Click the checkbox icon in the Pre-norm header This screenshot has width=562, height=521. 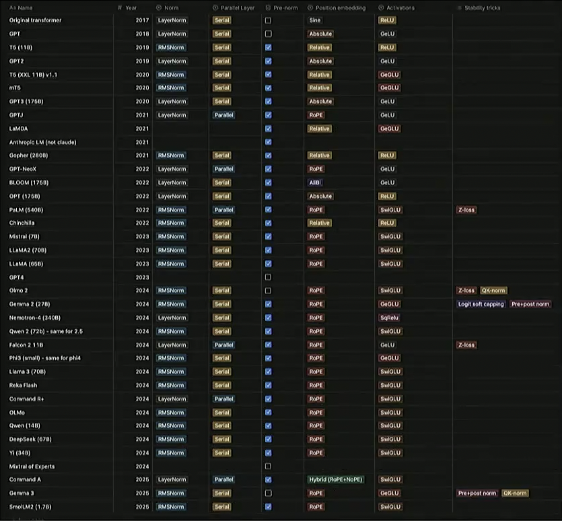coord(269,8)
